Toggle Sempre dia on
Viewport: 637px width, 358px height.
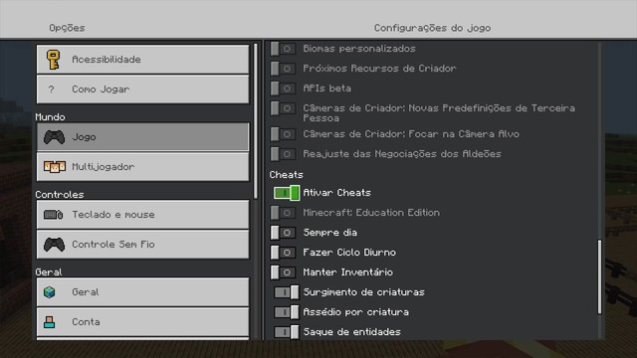coord(283,233)
